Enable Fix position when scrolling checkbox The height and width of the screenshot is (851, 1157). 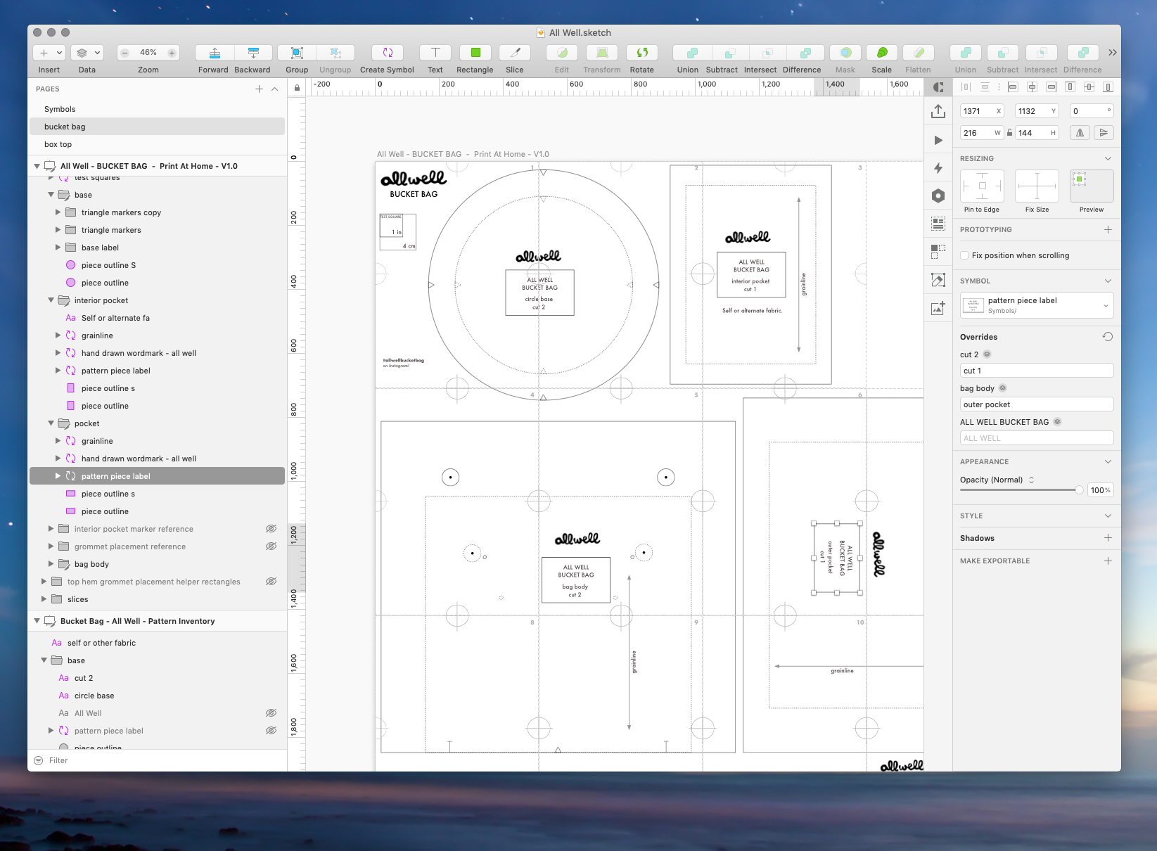click(x=965, y=255)
